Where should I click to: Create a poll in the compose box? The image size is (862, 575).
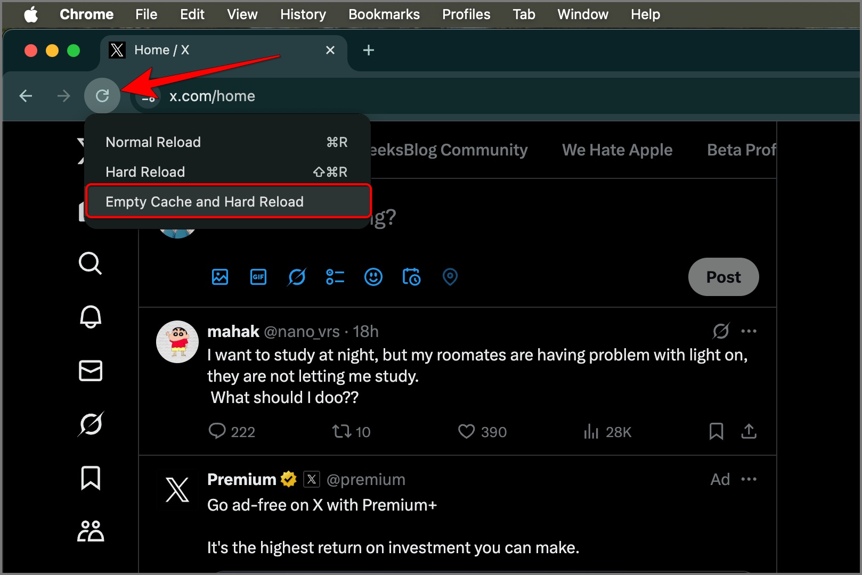click(335, 277)
